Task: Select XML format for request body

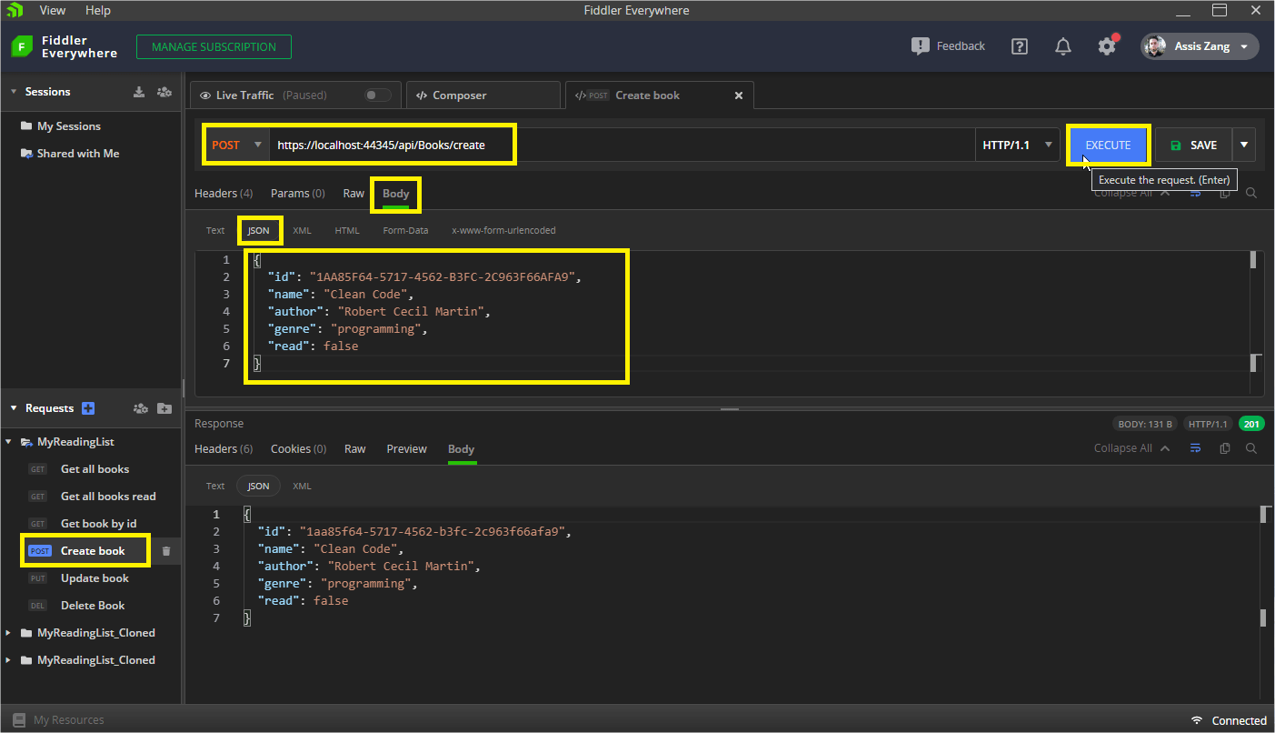Action: pyautogui.click(x=302, y=231)
